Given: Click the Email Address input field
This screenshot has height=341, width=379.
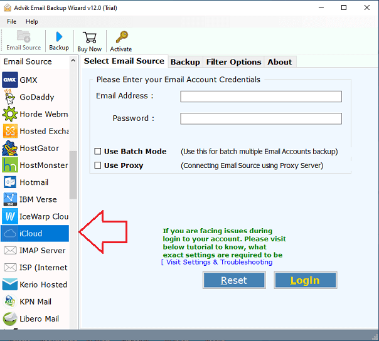Looking at the screenshot, I should click(x=261, y=97).
